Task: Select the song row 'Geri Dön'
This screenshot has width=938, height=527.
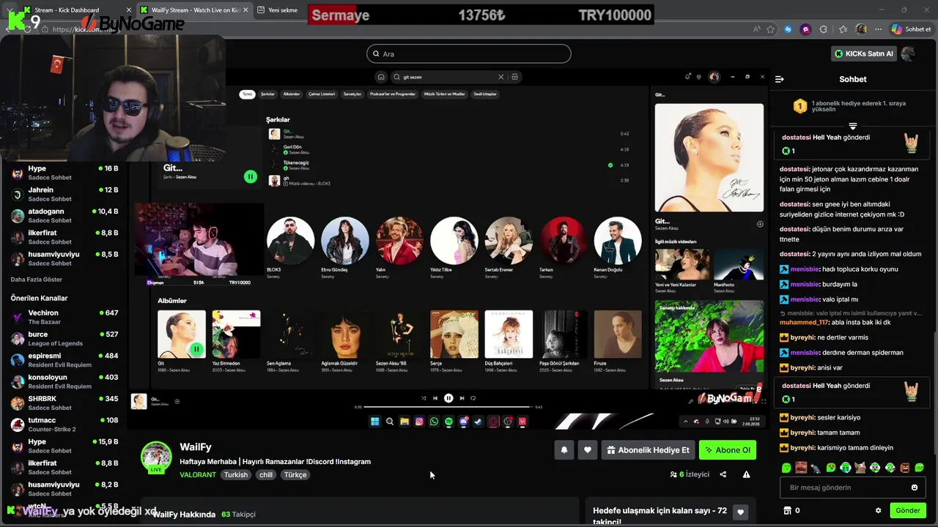Action: (448, 149)
